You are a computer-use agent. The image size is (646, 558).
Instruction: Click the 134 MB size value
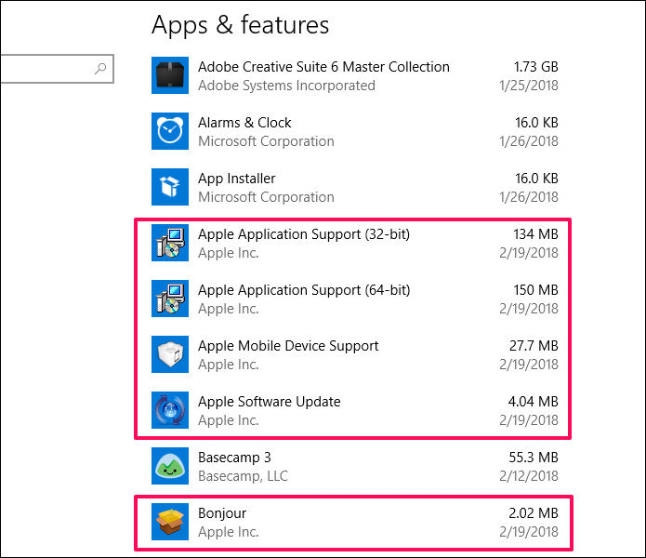pos(535,234)
